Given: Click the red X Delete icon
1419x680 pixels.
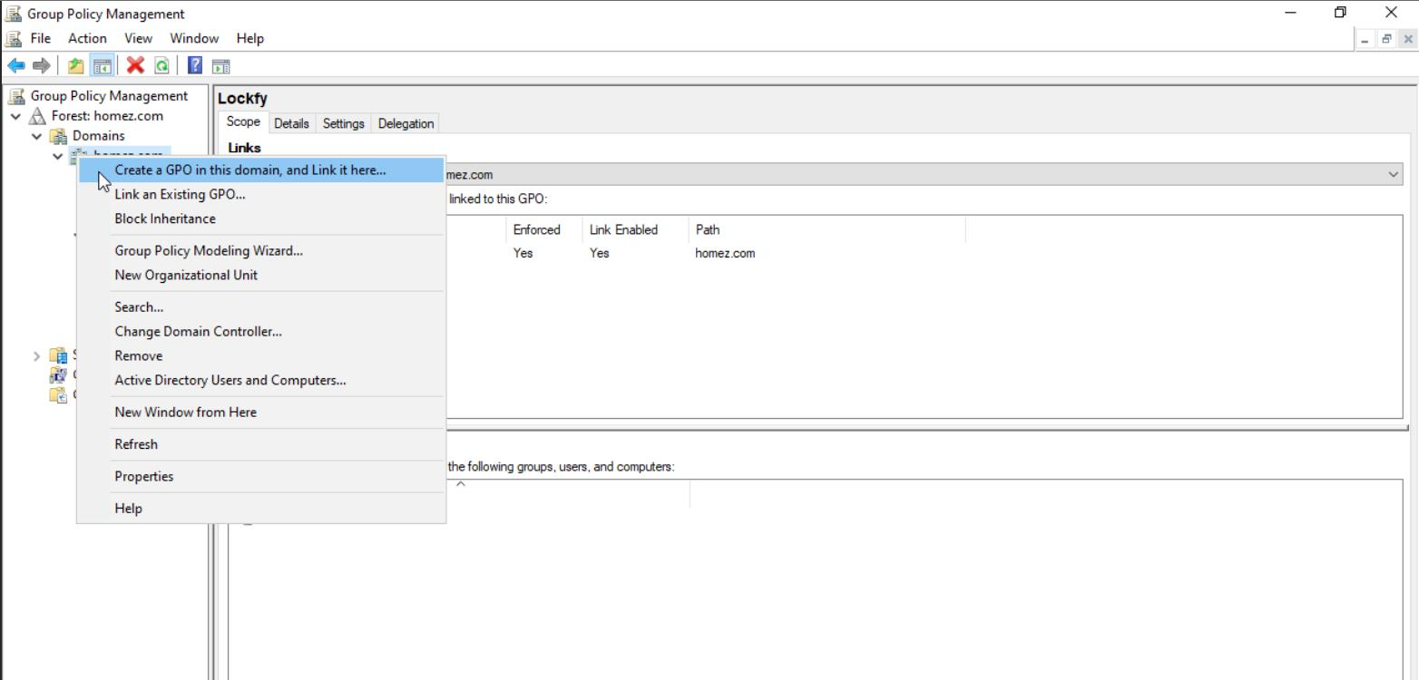Looking at the screenshot, I should 136,64.
